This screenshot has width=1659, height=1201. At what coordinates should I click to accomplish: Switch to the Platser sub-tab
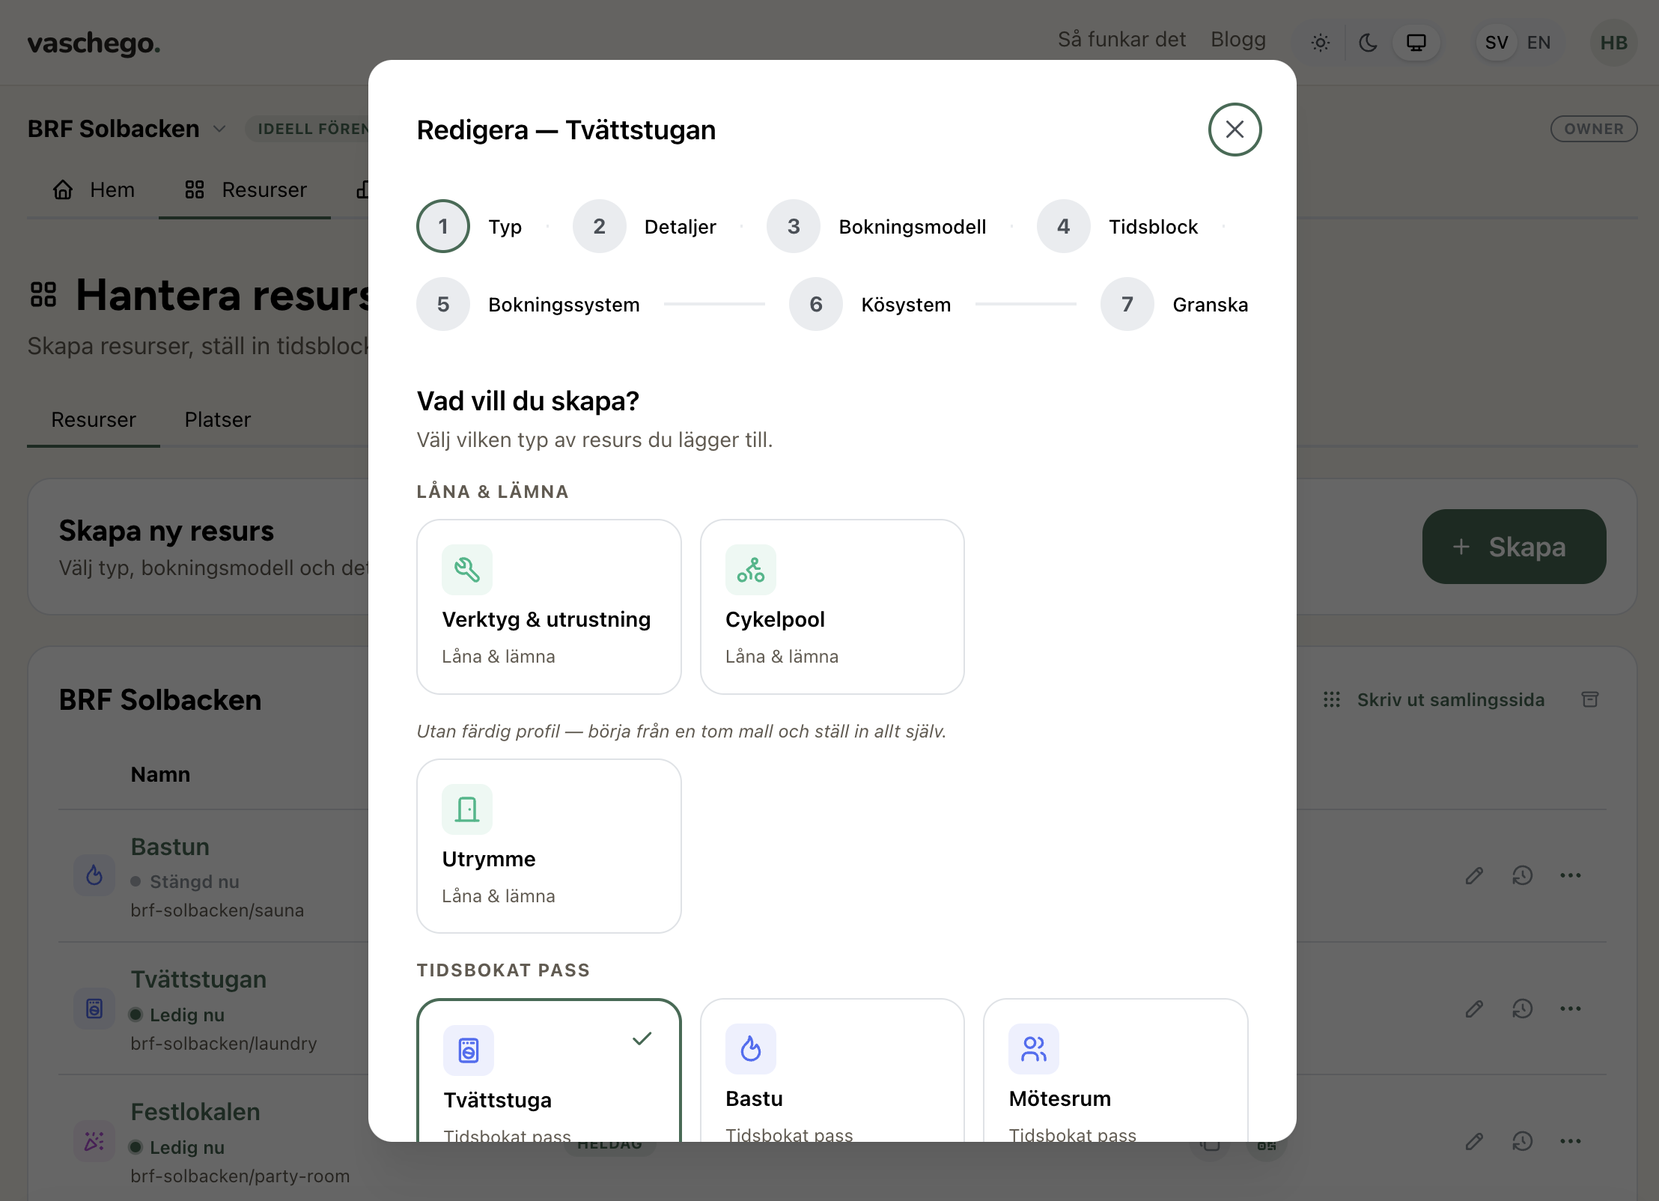tap(218, 419)
